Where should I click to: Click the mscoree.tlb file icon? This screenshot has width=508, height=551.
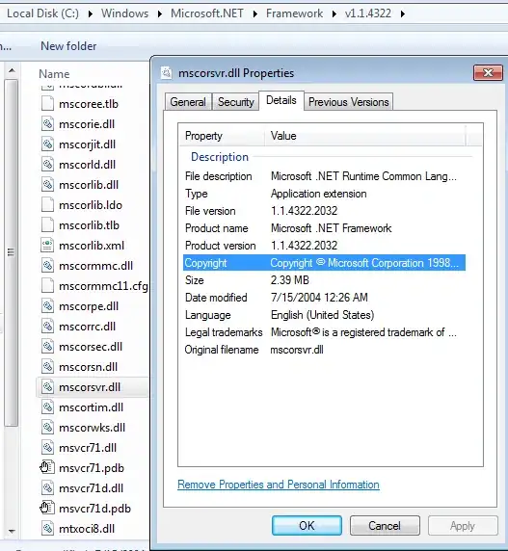pos(47,104)
